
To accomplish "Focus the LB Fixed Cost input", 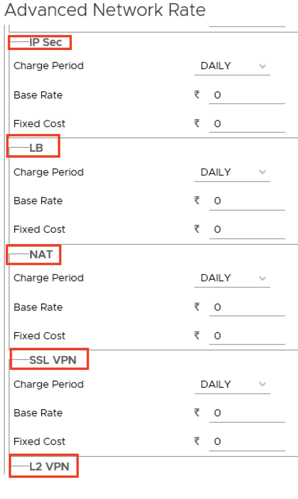I will click(x=247, y=230).
